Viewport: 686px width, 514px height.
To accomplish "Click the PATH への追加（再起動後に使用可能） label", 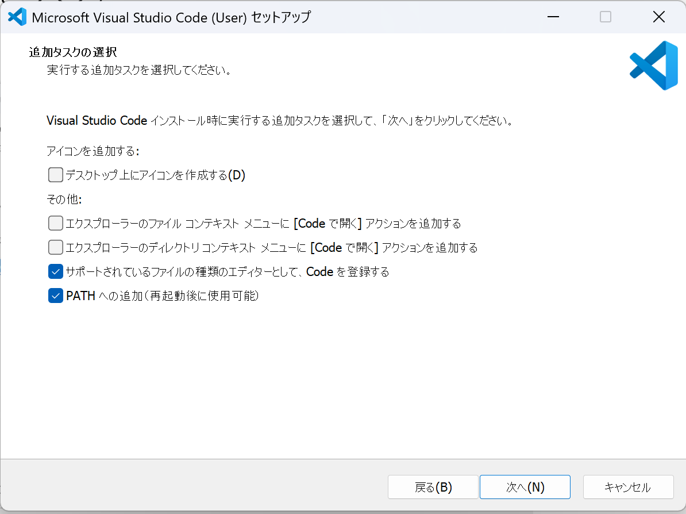I will coord(163,296).
